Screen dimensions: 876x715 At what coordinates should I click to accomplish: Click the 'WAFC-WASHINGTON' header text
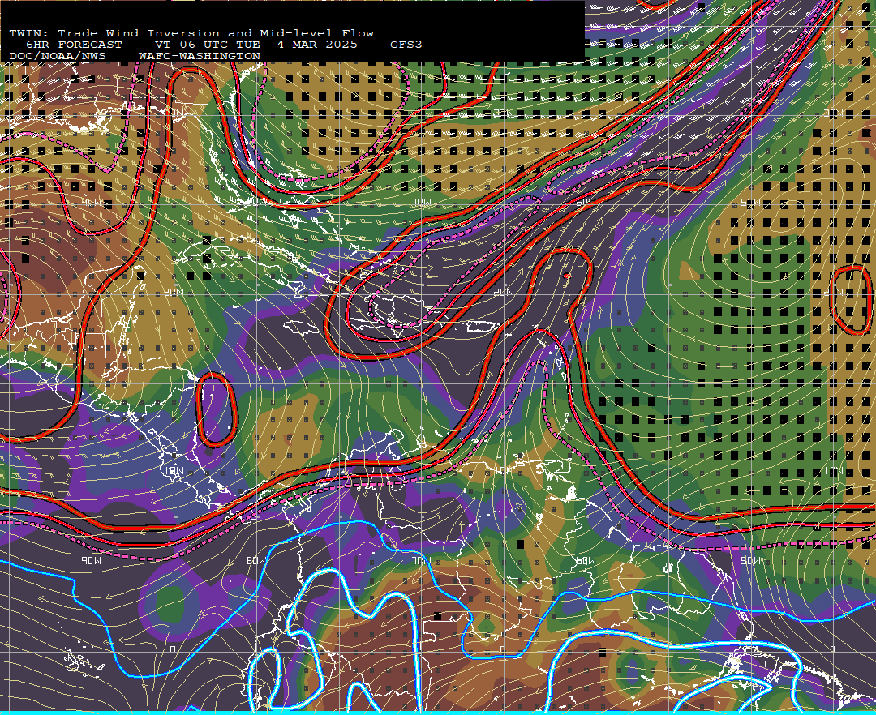point(200,57)
